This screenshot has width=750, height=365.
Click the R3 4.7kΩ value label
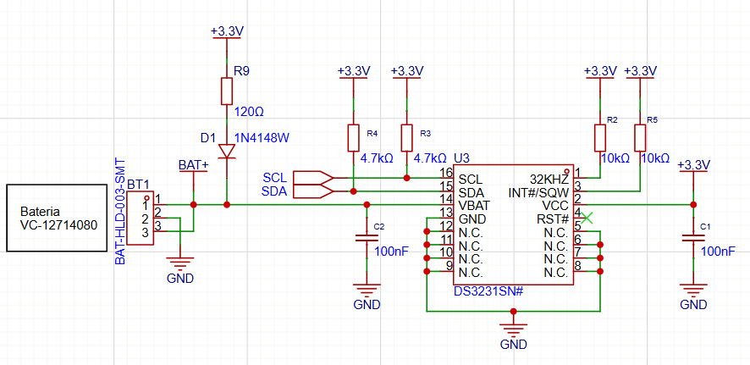click(x=431, y=158)
